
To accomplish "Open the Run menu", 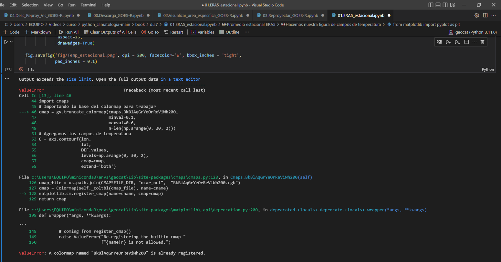I will [72, 5].
